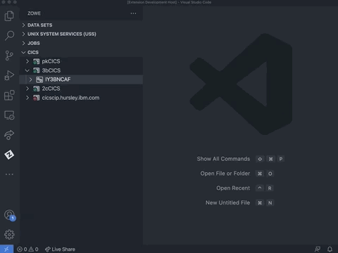Image resolution: width=338 pixels, height=253 pixels.
Task: Click the ZOWE panel title
Action: click(x=34, y=13)
